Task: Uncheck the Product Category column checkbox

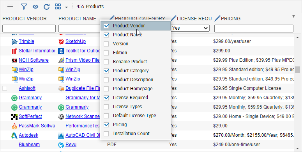Action: click(x=106, y=71)
